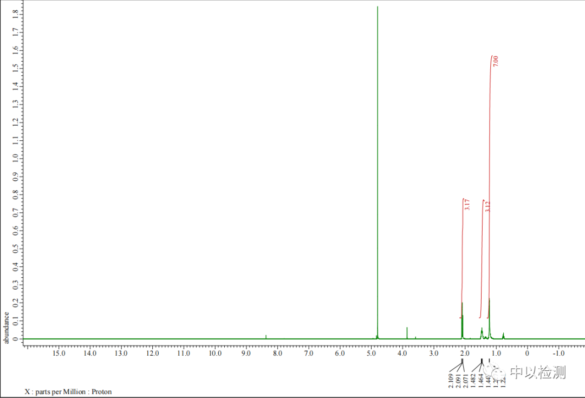The image size is (585, 398).
Task: Click the 5.0 tick label on x-axis
Action: 371,354
